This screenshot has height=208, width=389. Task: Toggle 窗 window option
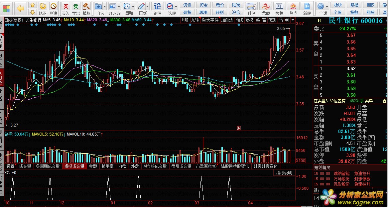pos(264,20)
